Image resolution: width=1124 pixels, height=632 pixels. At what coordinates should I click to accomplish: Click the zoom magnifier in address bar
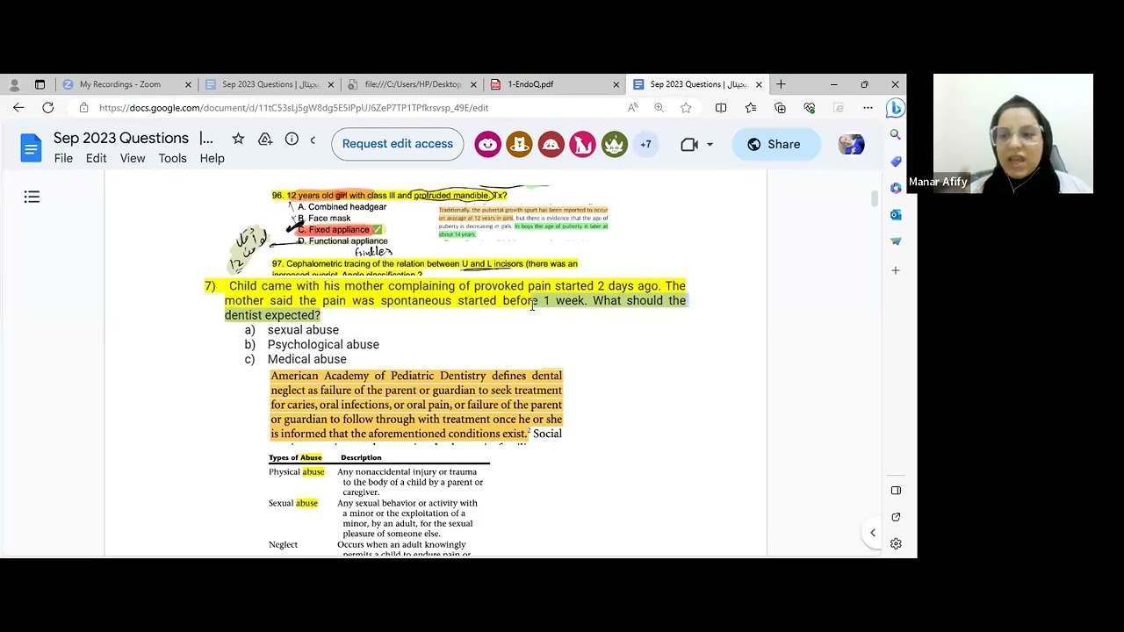click(x=659, y=108)
